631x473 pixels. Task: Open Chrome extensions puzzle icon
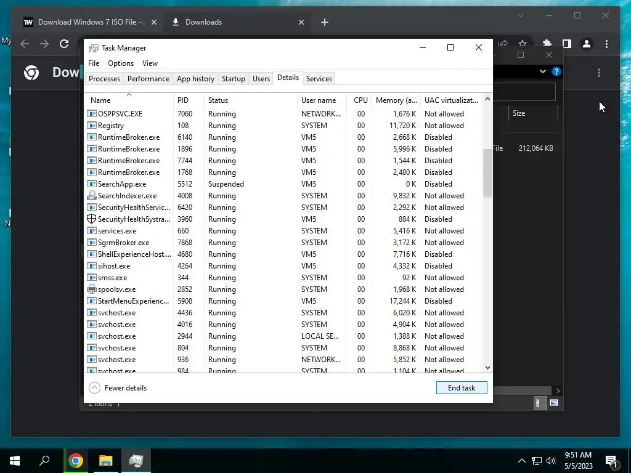click(x=547, y=44)
